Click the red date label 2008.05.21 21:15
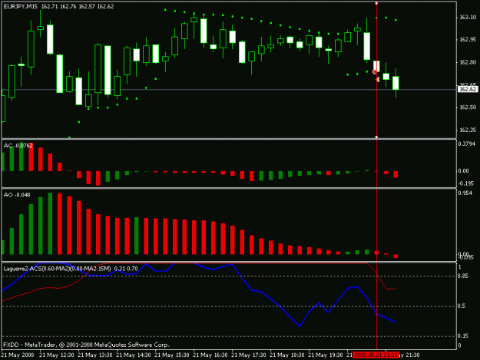480x360 pixels. 376,355
